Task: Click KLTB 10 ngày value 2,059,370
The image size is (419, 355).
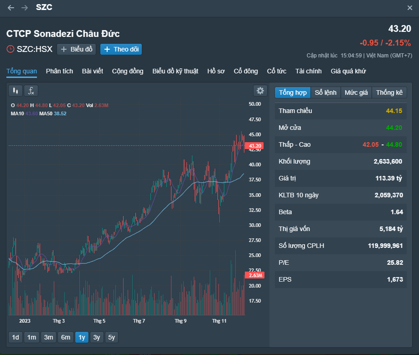Action: [x=388, y=195]
